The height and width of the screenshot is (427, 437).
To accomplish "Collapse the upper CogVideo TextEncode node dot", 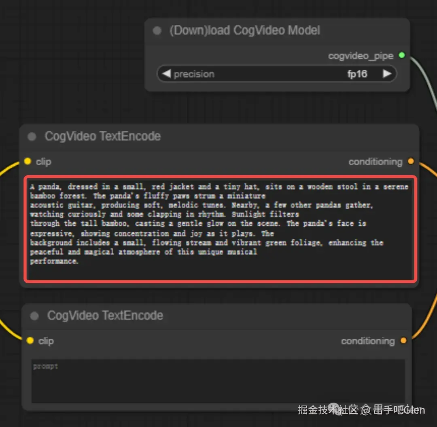I will pyautogui.click(x=32, y=137).
